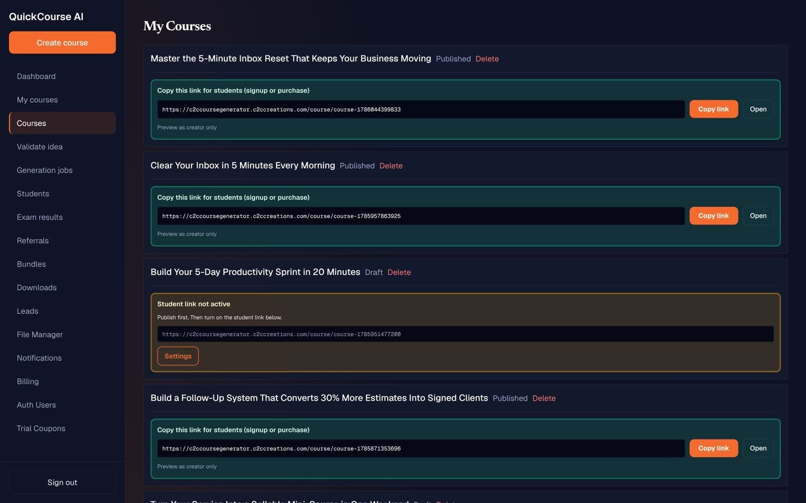Click the Sign out button
The width and height of the screenshot is (806, 503).
(x=62, y=482)
